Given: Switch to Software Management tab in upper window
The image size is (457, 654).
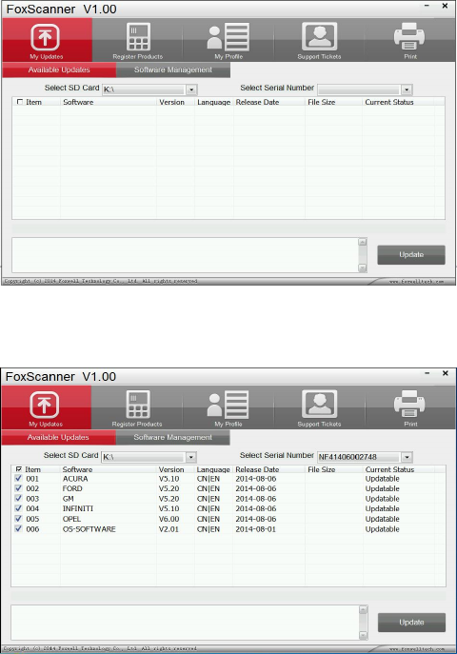Looking at the screenshot, I should (x=173, y=70).
